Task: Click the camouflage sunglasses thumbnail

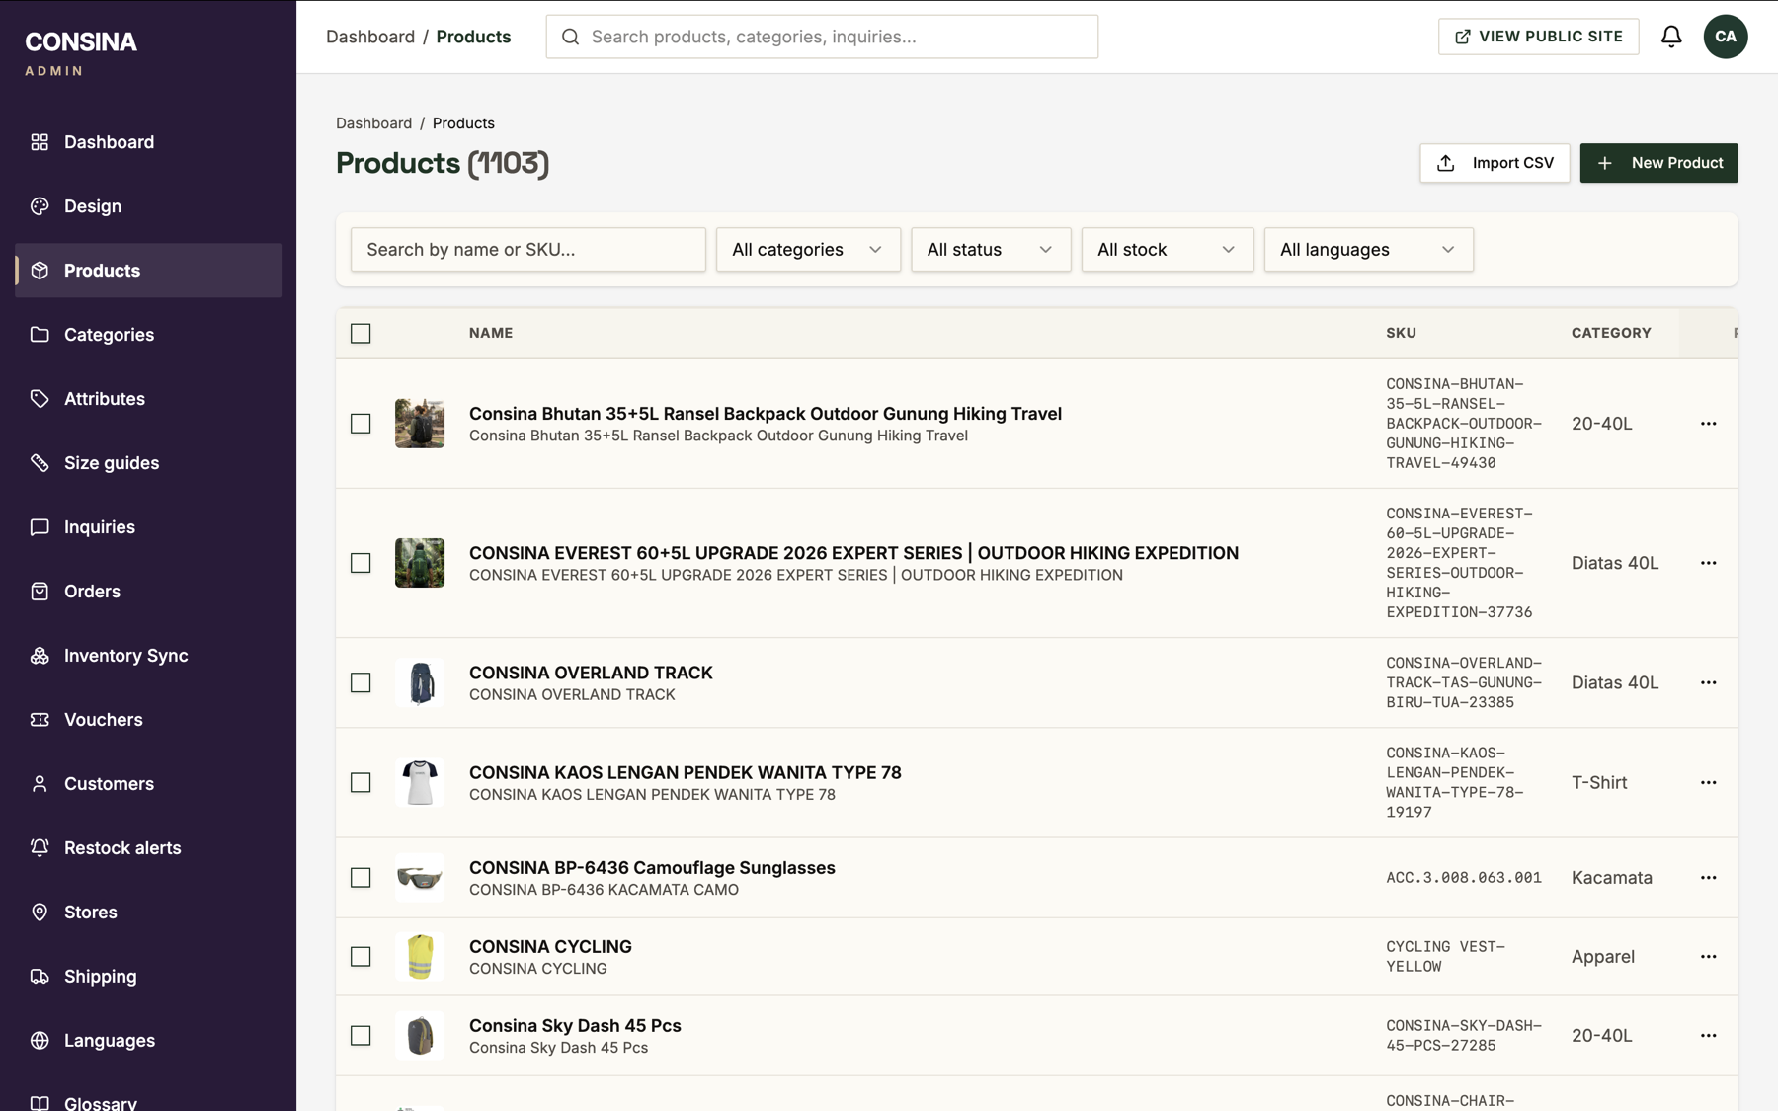Action: point(420,878)
